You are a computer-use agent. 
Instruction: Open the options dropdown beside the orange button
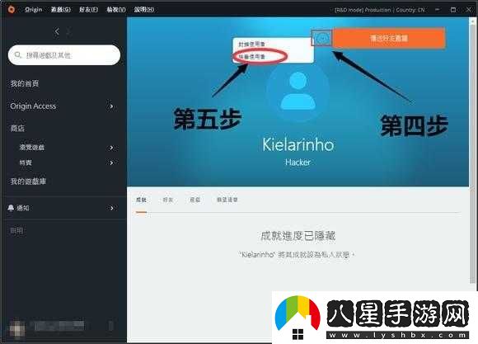tap(321, 39)
